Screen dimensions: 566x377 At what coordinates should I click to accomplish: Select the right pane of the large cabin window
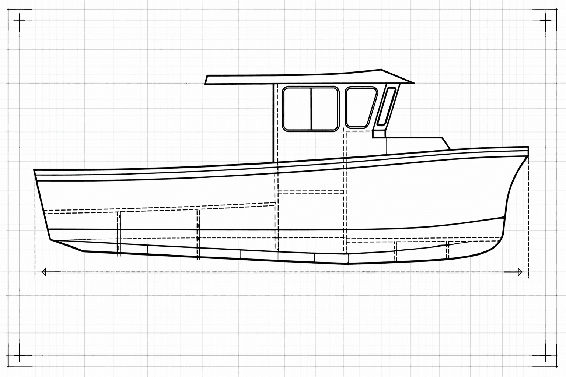[325, 109]
